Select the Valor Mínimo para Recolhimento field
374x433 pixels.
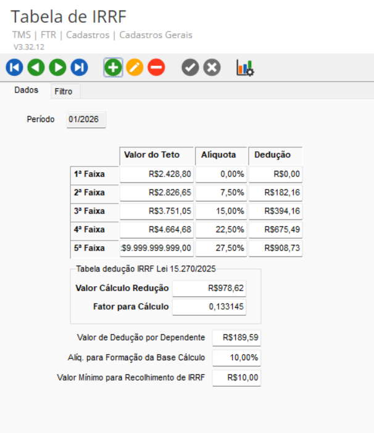point(236,377)
